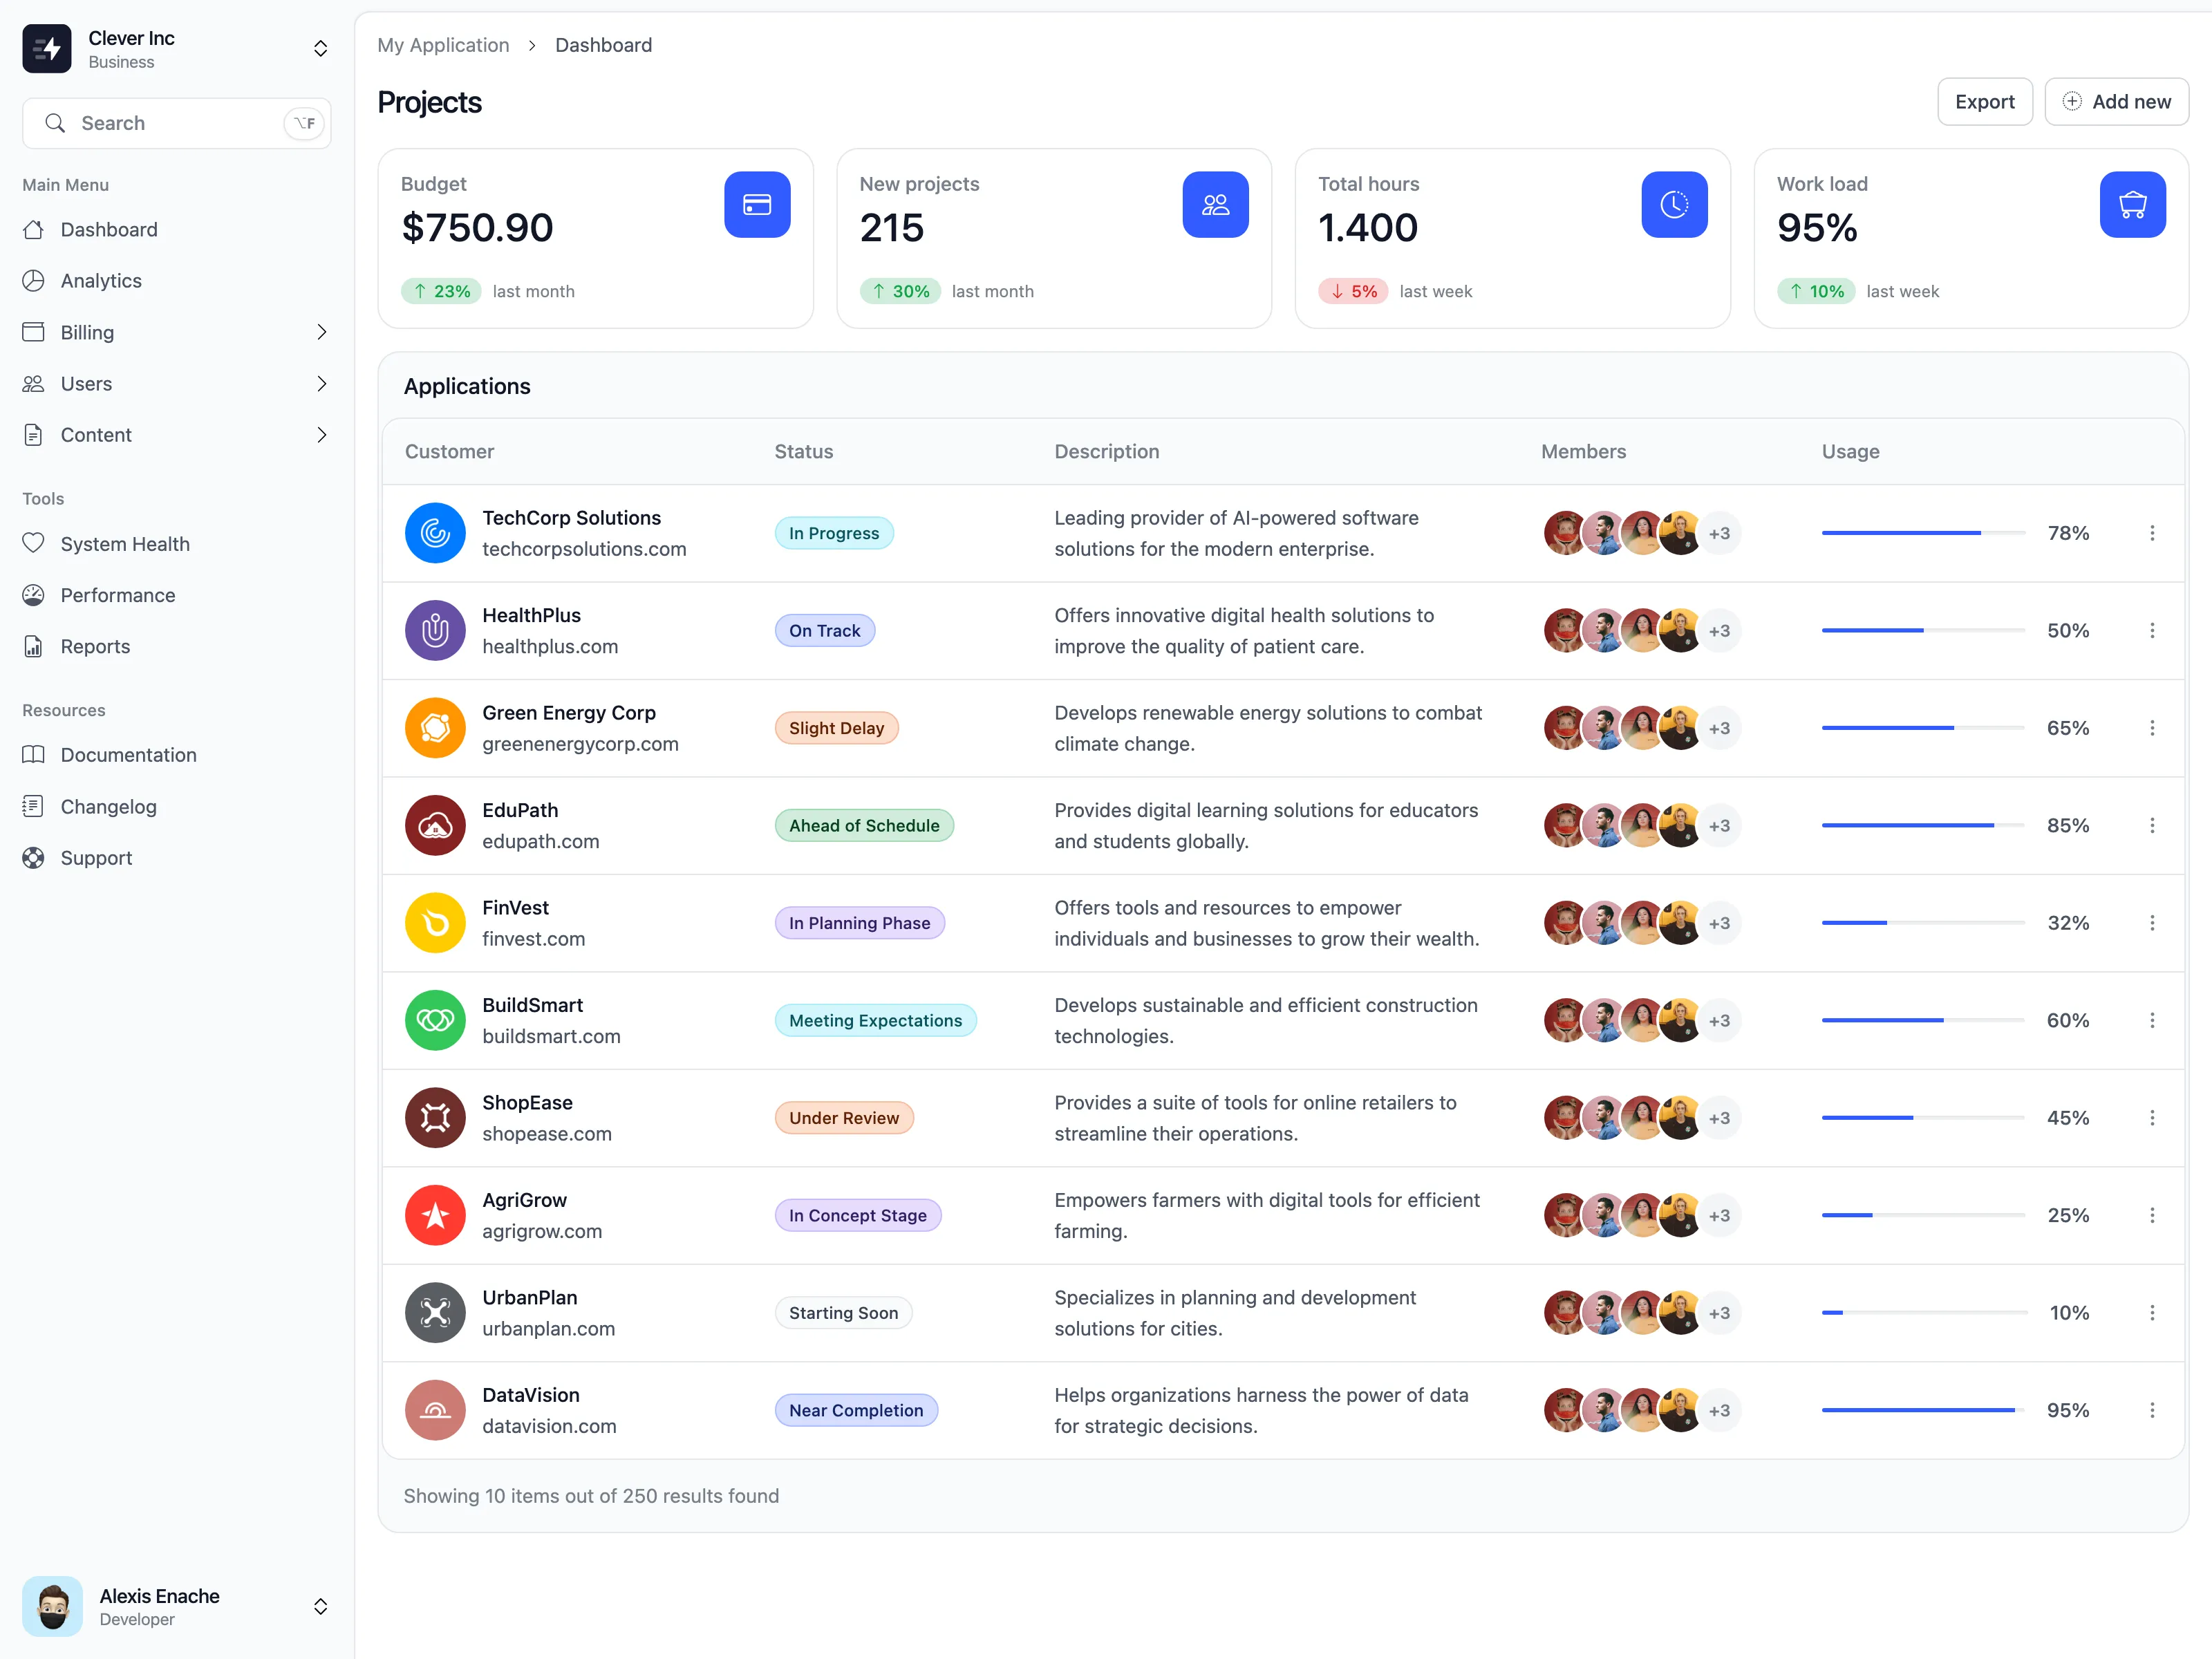Click the New projects people icon
Viewport: 2212px width, 1659px height.
pyautogui.click(x=1215, y=205)
